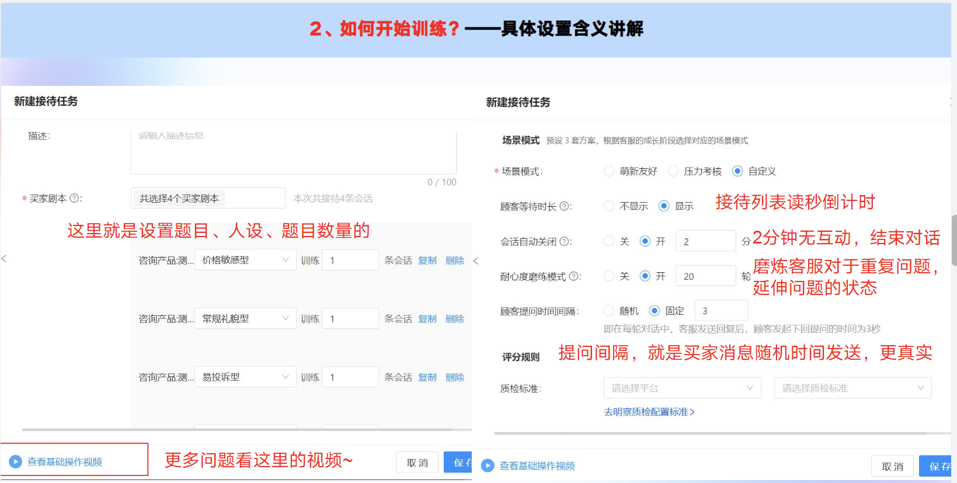Select the 萌新友好 scene mode
Screen dimensions: 957x483
[609, 171]
